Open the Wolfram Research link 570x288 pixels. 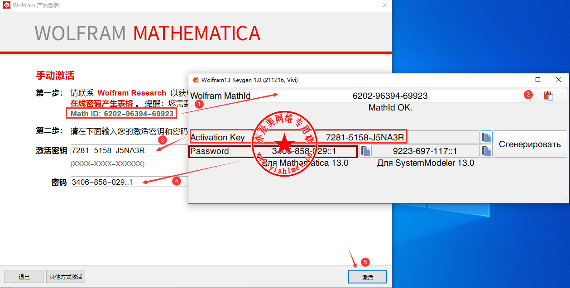tap(132, 93)
